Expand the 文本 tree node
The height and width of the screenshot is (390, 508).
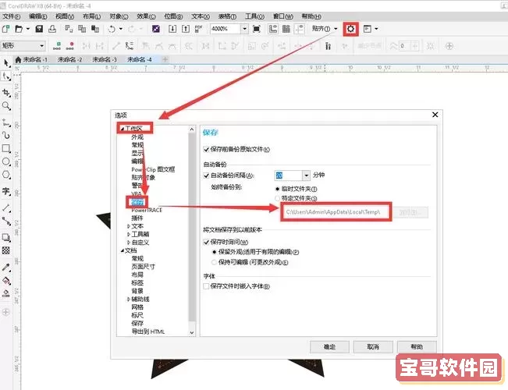[x=129, y=226]
